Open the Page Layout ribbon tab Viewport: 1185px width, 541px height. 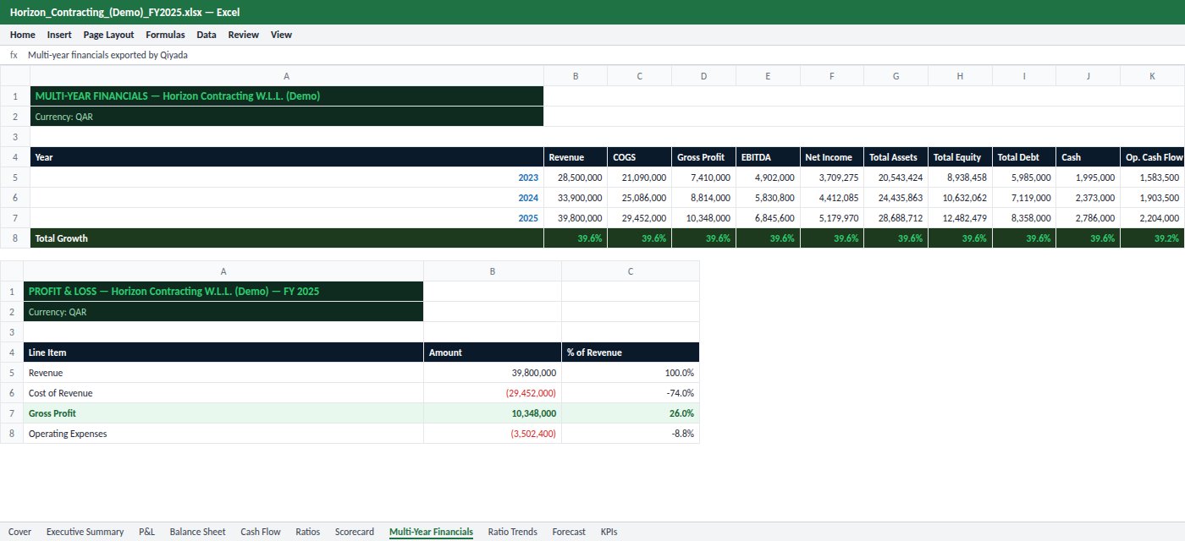(x=108, y=35)
